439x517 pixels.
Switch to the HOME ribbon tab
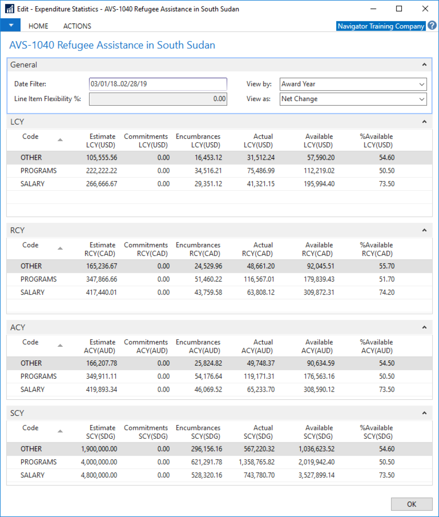[x=38, y=26]
